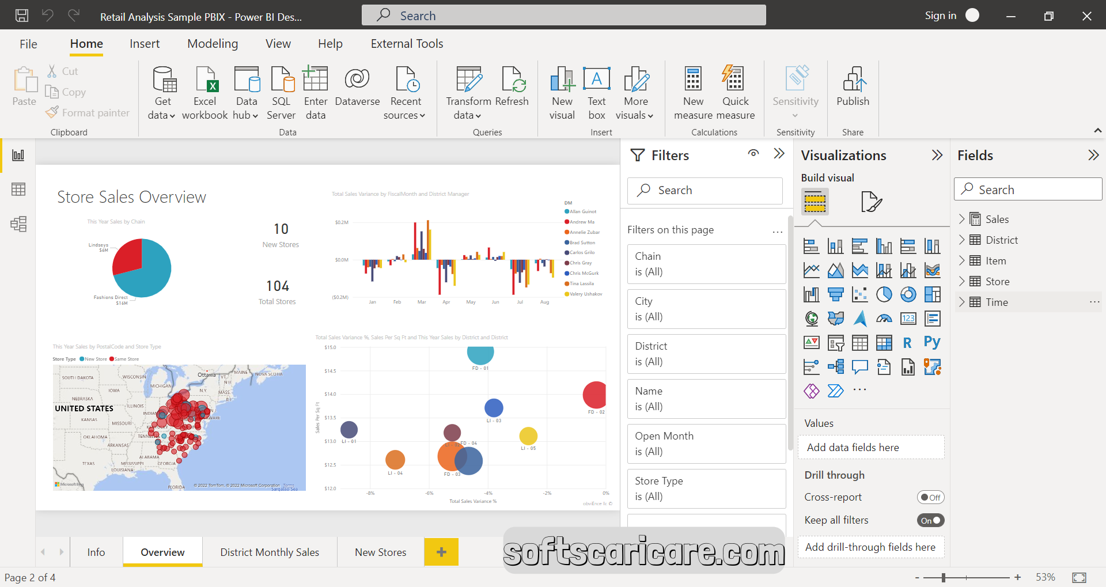Expand the Store table in Fields

click(x=961, y=281)
